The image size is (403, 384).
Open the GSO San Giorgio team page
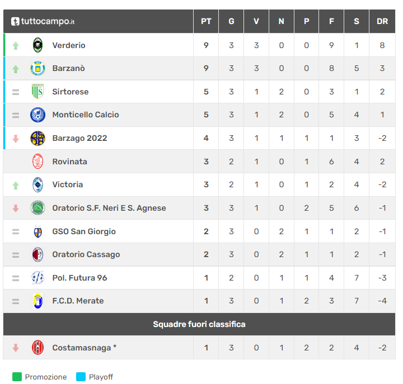coord(84,231)
